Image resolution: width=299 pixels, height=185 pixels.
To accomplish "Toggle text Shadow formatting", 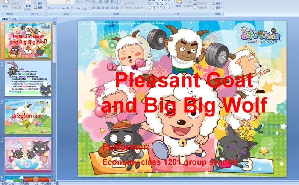I will coord(67,8).
